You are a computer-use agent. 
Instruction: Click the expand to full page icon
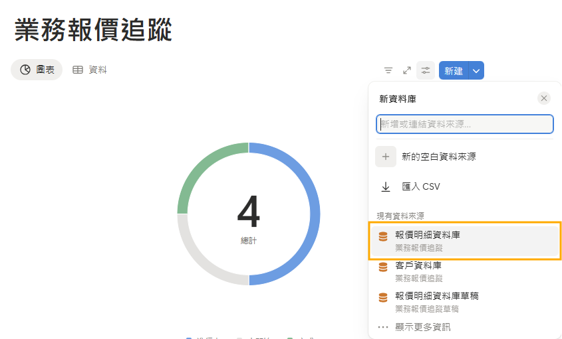coord(407,70)
